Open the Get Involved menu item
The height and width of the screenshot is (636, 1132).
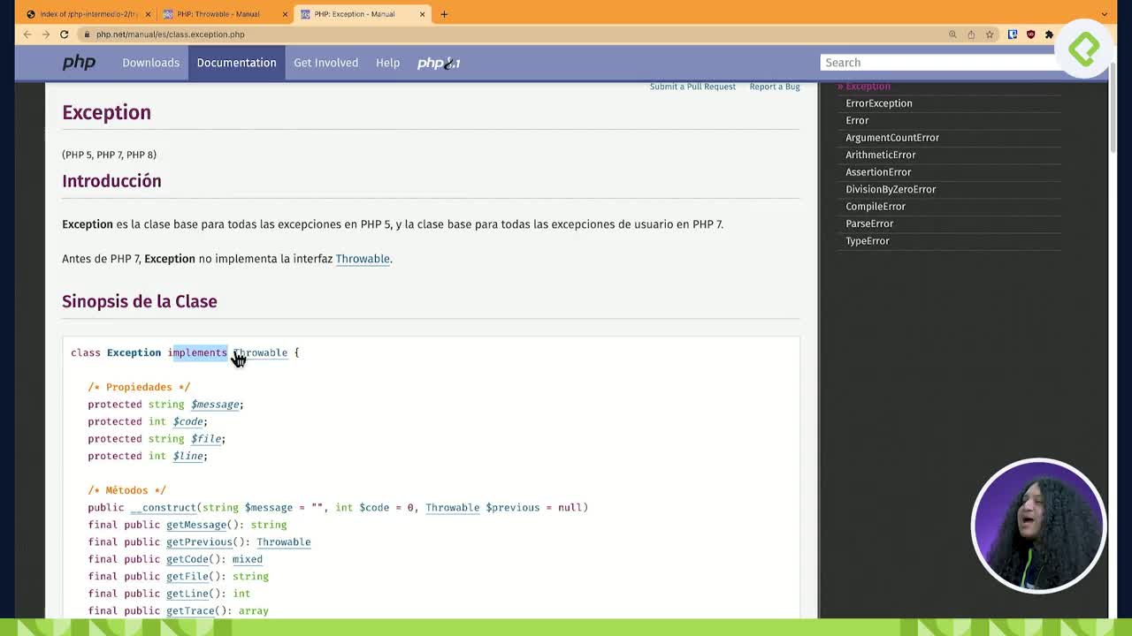point(325,63)
